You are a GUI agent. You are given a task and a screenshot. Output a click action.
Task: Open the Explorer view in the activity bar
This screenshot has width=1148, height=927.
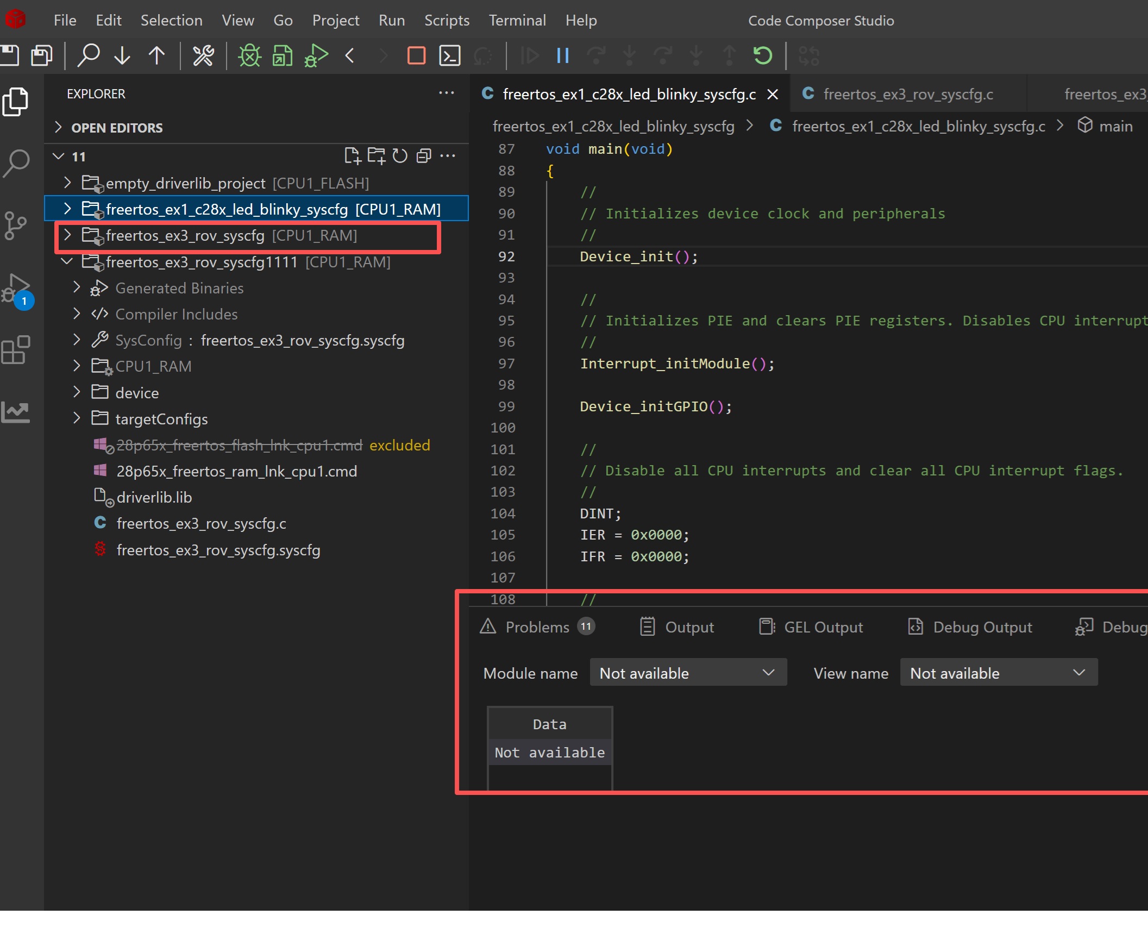coord(16,102)
